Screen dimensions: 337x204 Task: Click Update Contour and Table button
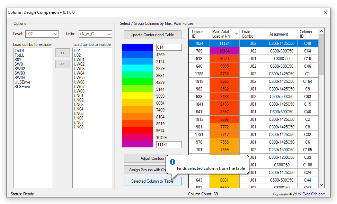point(152,35)
